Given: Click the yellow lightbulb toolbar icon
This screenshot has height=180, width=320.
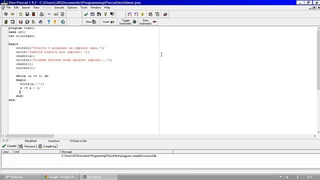Looking at the screenshot, I should (142, 14).
